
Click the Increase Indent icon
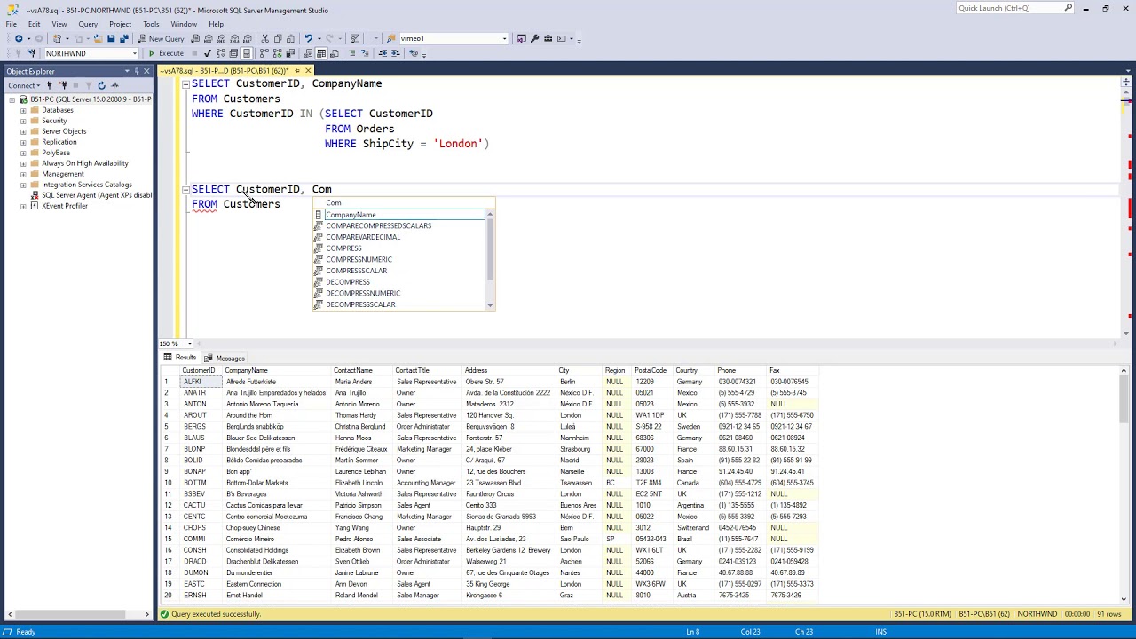[x=395, y=53]
